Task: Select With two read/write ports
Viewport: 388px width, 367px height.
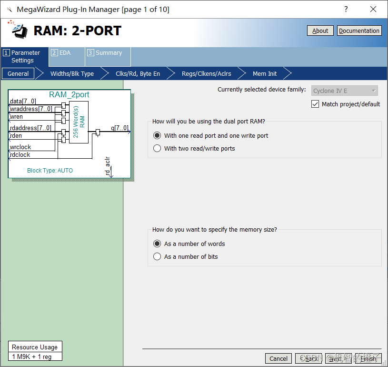Action: [157, 148]
